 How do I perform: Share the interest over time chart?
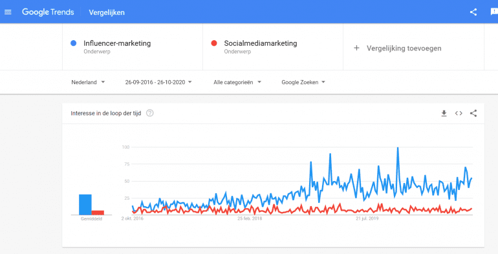(x=473, y=113)
